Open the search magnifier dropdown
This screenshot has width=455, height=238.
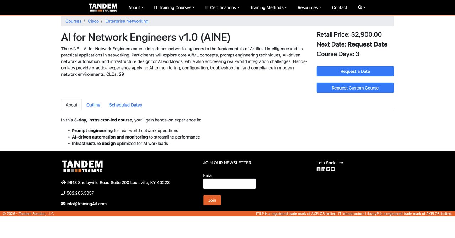pyautogui.click(x=362, y=7)
